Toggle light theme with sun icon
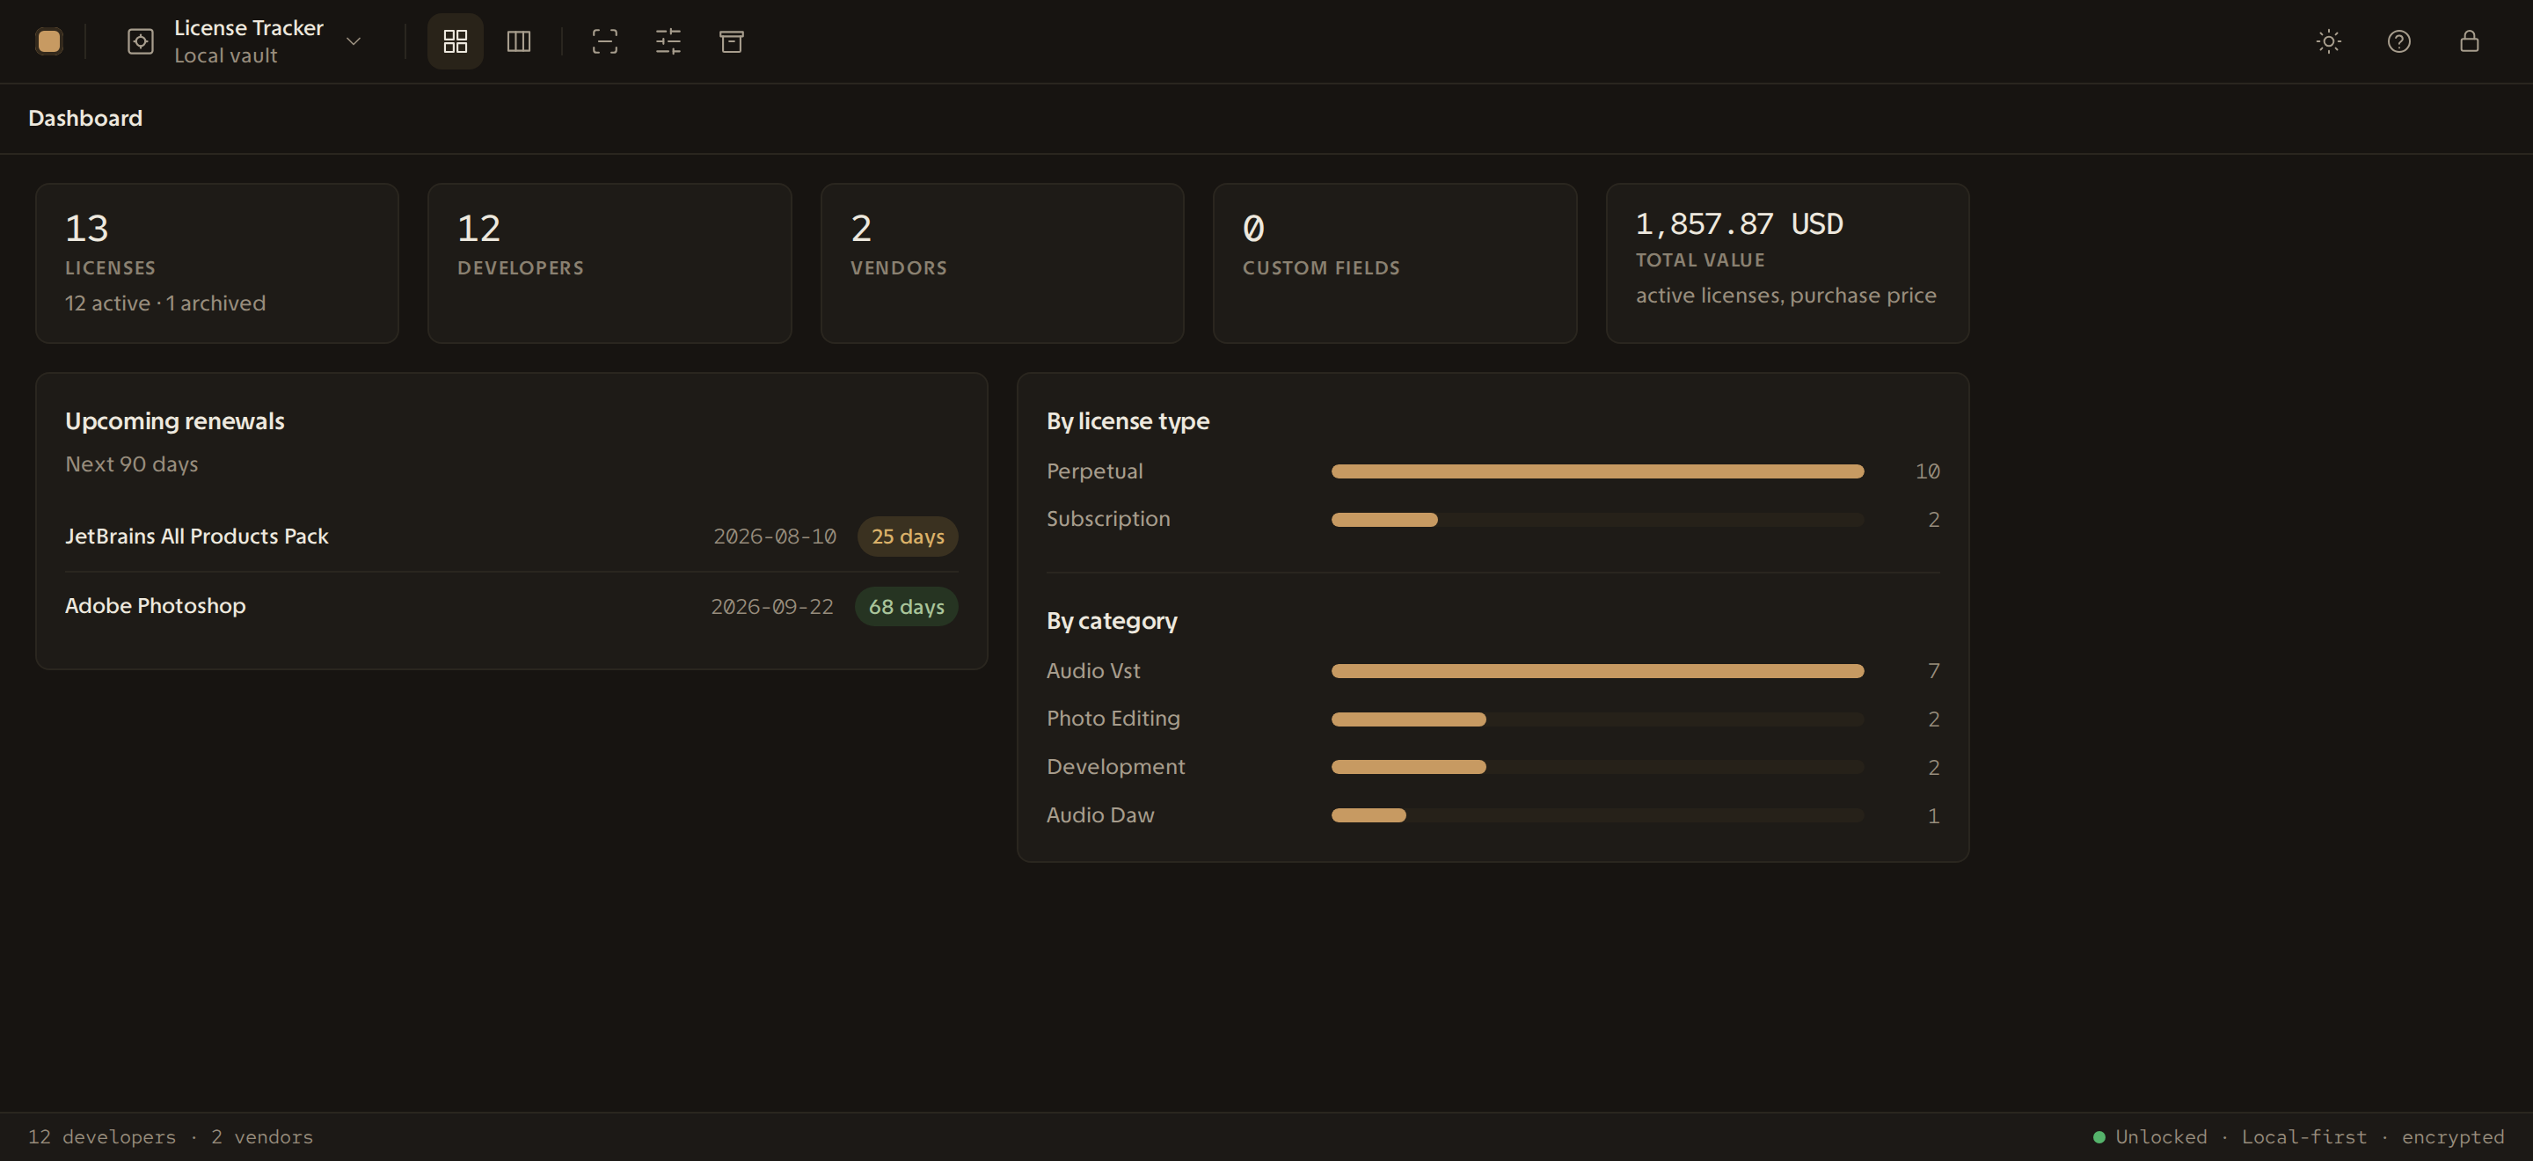This screenshot has height=1161, width=2533. (x=2328, y=41)
